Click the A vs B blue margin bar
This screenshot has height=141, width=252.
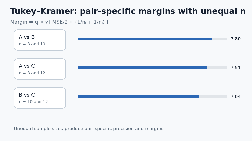point(145,39)
